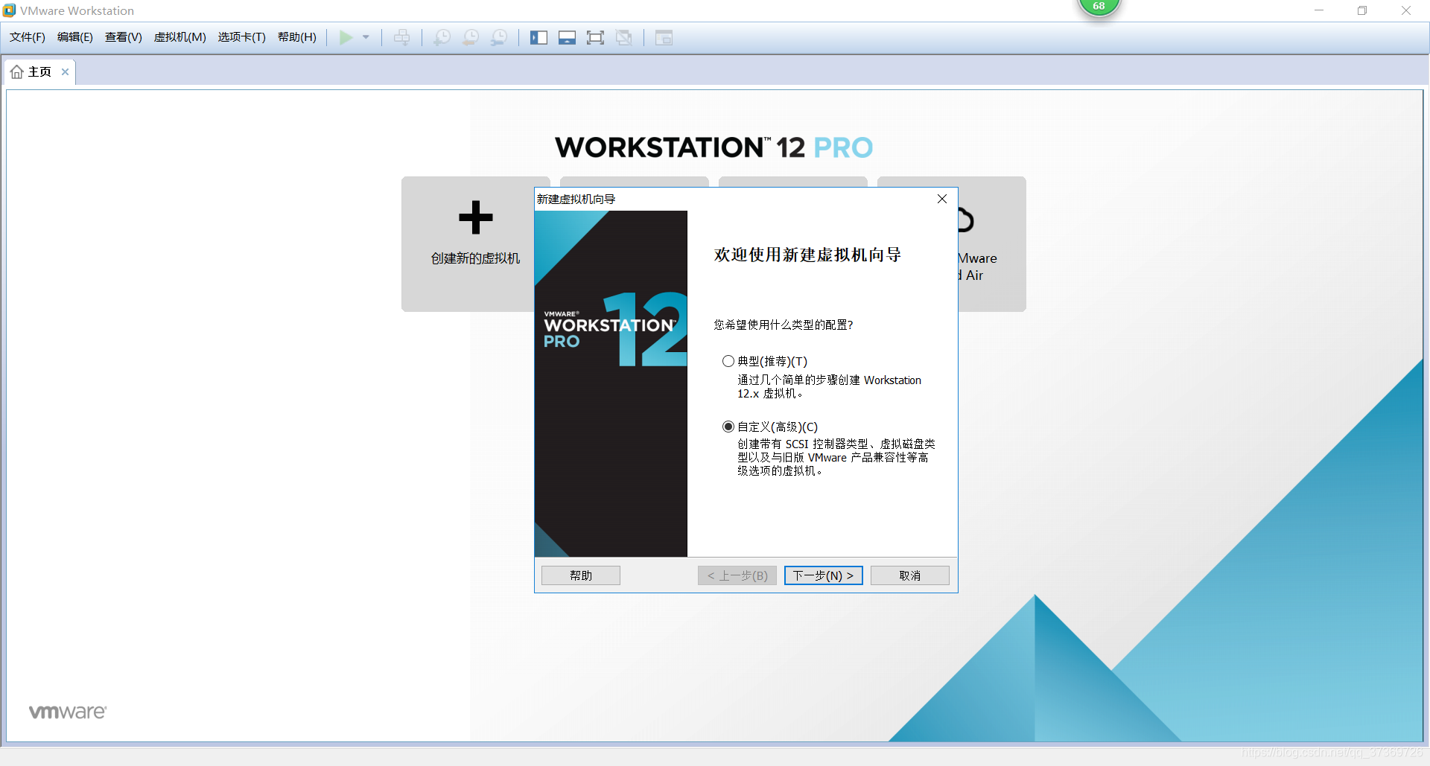Select the 主页 tab
The height and width of the screenshot is (766, 1430).
click(40, 71)
